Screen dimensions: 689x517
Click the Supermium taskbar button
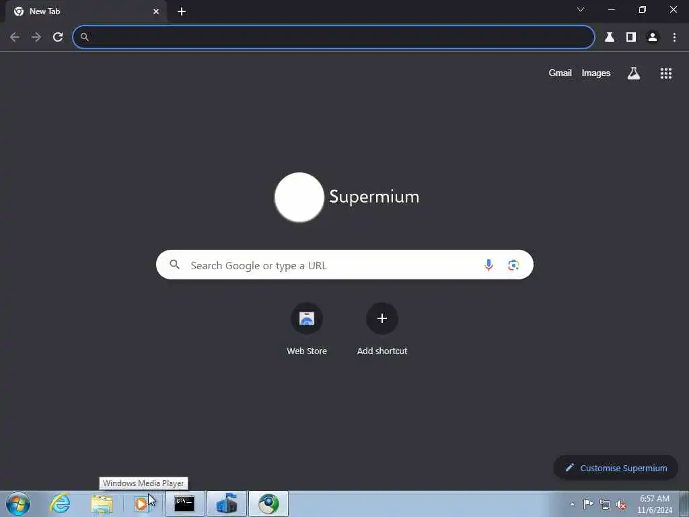tap(268, 504)
